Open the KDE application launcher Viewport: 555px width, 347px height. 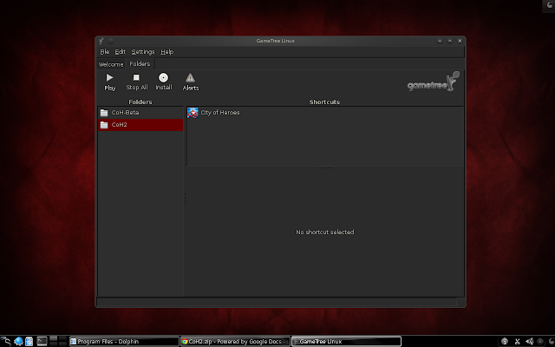click(6, 341)
